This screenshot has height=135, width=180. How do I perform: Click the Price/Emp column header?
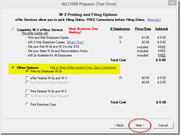pos(143,29)
